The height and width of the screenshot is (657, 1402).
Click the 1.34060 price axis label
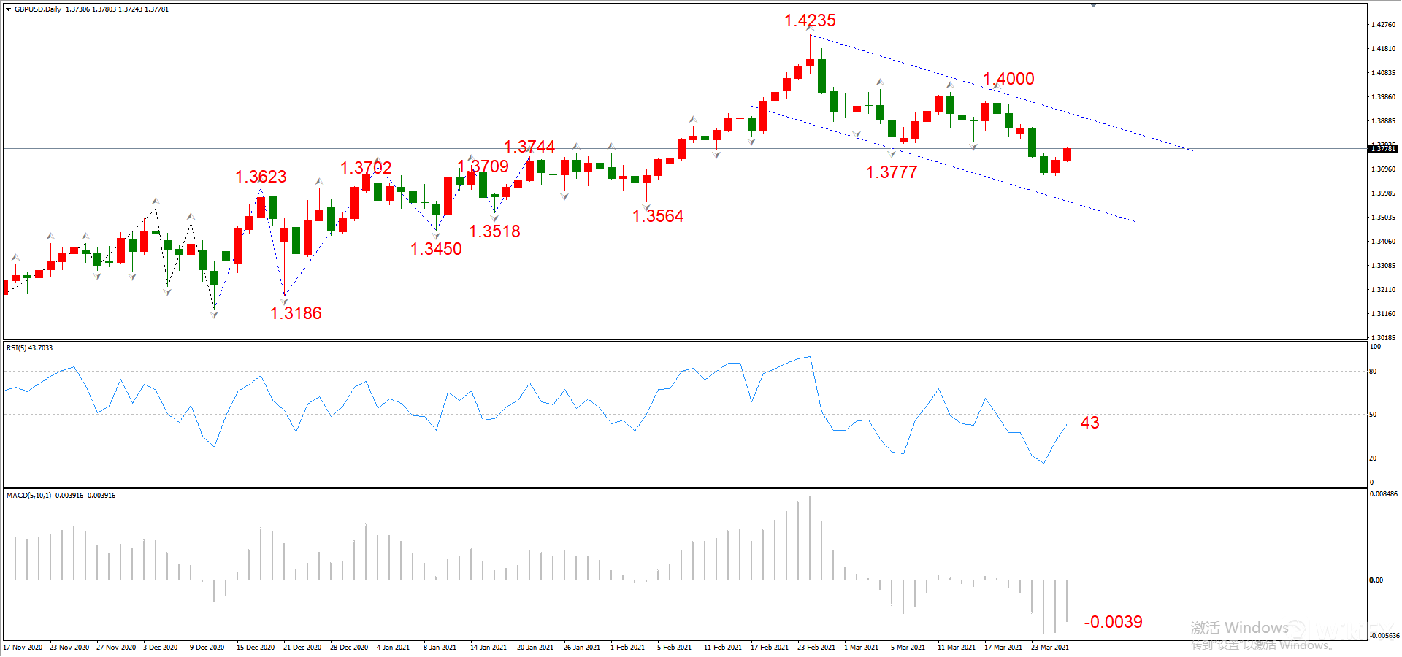pos(1384,242)
